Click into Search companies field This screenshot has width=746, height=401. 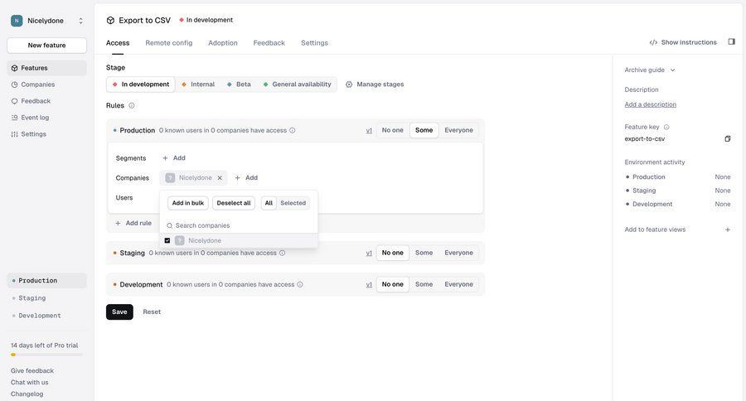pos(240,225)
